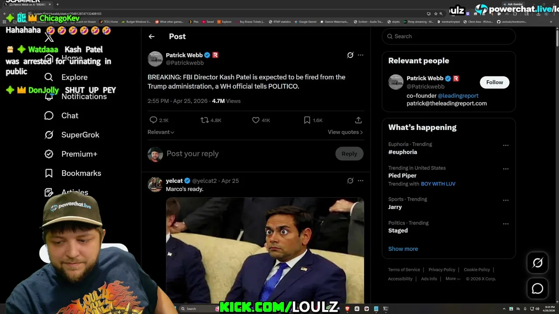Image resolution: width=559 pixels, height=314 pixels.
Task: Open the Google Gemini bookmark
Action: click(306, 21)
